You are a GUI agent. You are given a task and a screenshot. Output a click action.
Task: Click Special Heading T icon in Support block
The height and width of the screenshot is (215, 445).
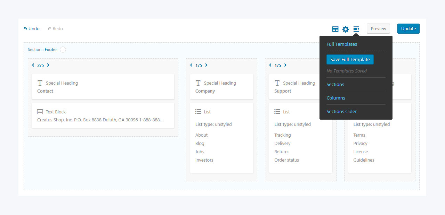click(277, 83)
